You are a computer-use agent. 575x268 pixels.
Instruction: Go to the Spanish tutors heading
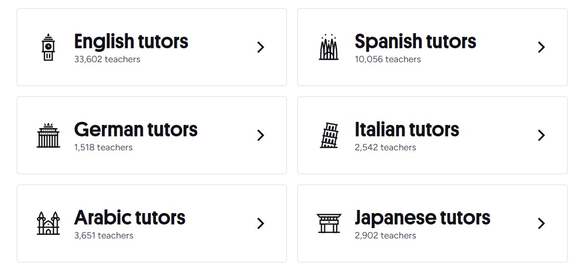(415, 41)
